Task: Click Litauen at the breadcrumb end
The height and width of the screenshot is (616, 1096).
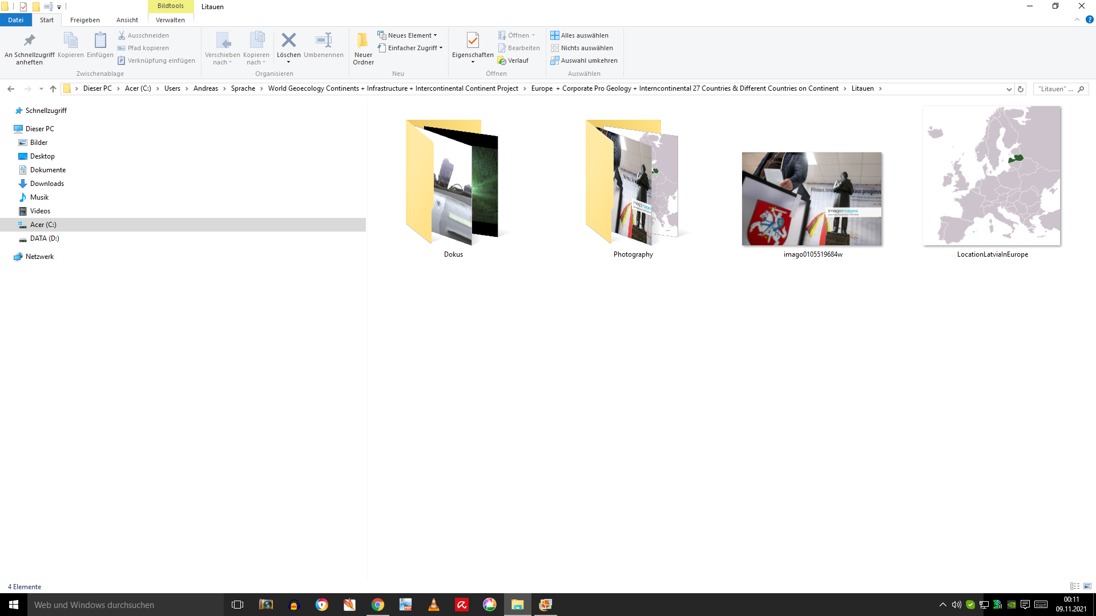Action: tap(863, 88)
